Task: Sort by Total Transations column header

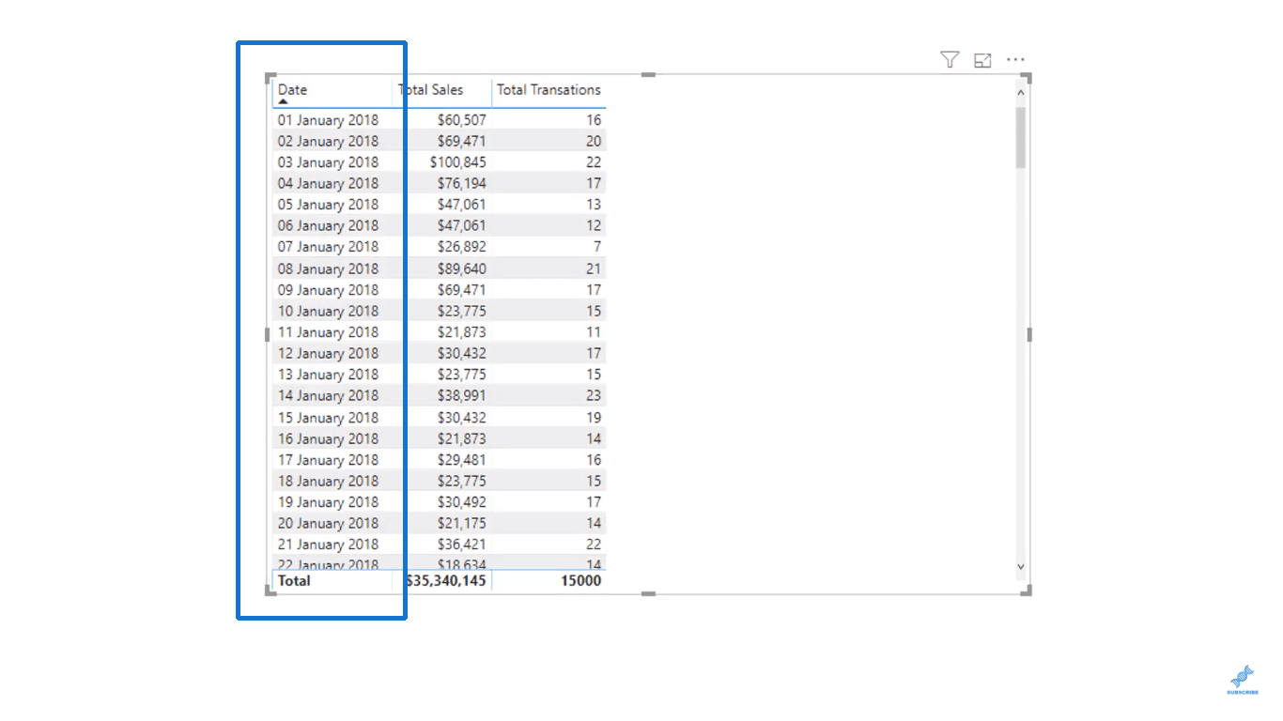Action: coord(549,90)
